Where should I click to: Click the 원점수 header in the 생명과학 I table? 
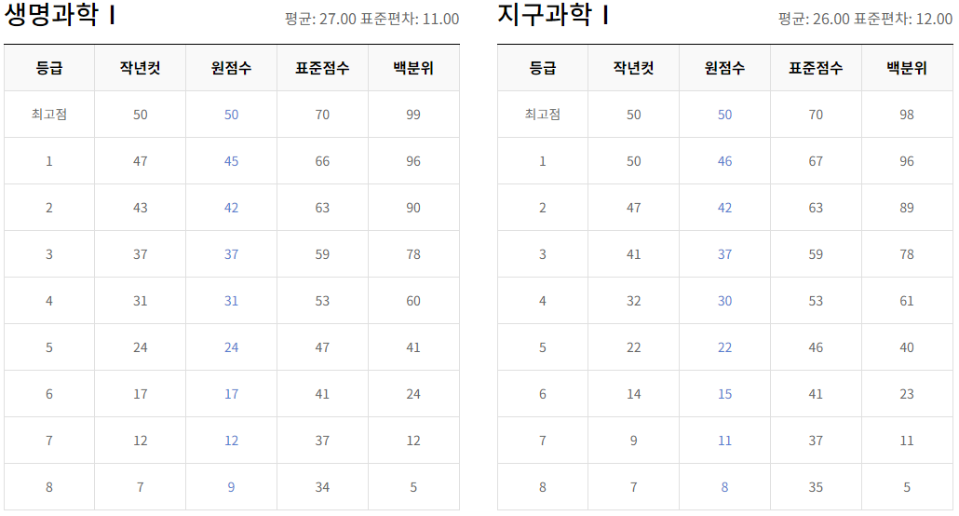coord(231,68)
